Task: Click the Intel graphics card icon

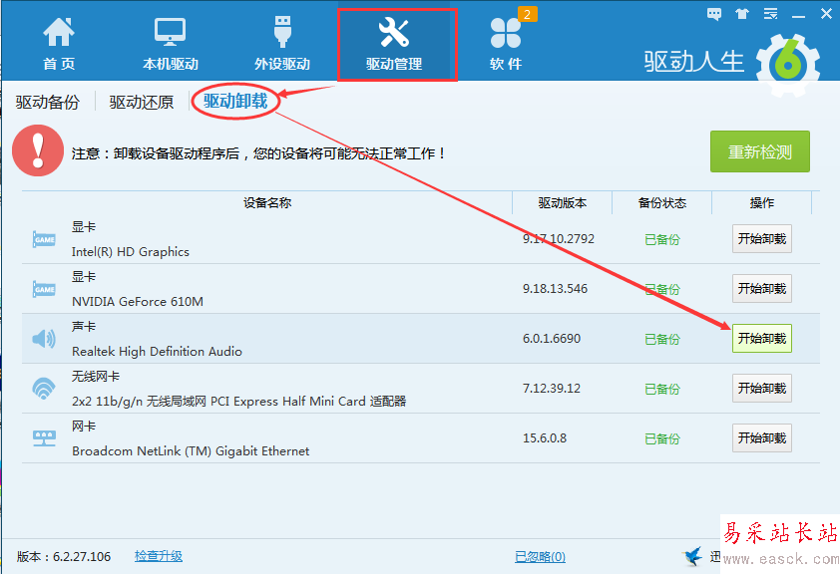Action: click(44, 239)
